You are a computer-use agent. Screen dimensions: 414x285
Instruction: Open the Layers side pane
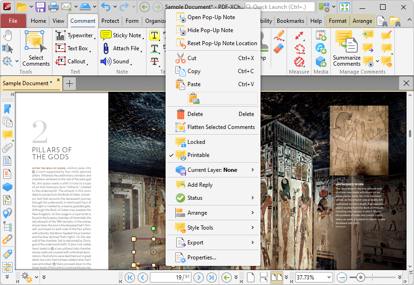[x=7, y=187]
